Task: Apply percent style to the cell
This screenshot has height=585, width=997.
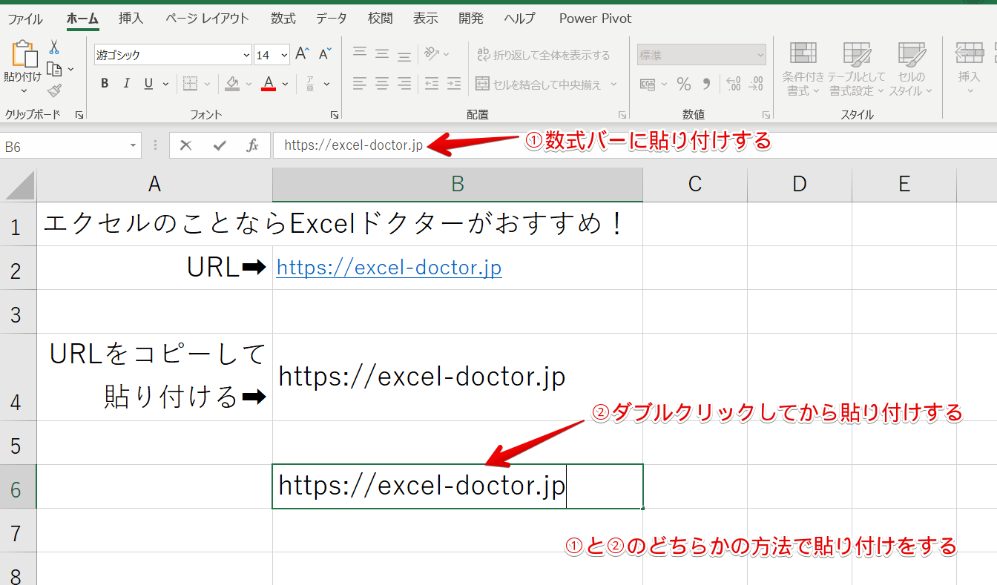Action: pyautogui.click(x=684, y=84)
